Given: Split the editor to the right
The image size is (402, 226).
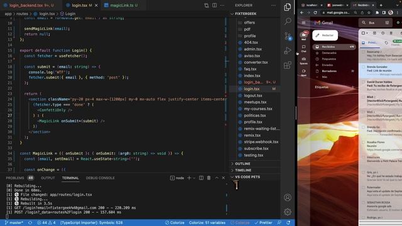Looking at the screenshot, I should coord(214,5).
